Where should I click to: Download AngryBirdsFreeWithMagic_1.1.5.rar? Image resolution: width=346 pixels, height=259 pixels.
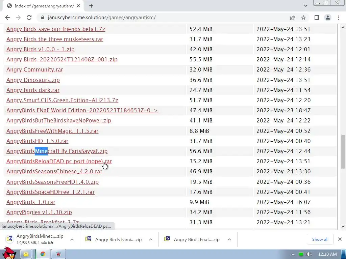(52, 131)
